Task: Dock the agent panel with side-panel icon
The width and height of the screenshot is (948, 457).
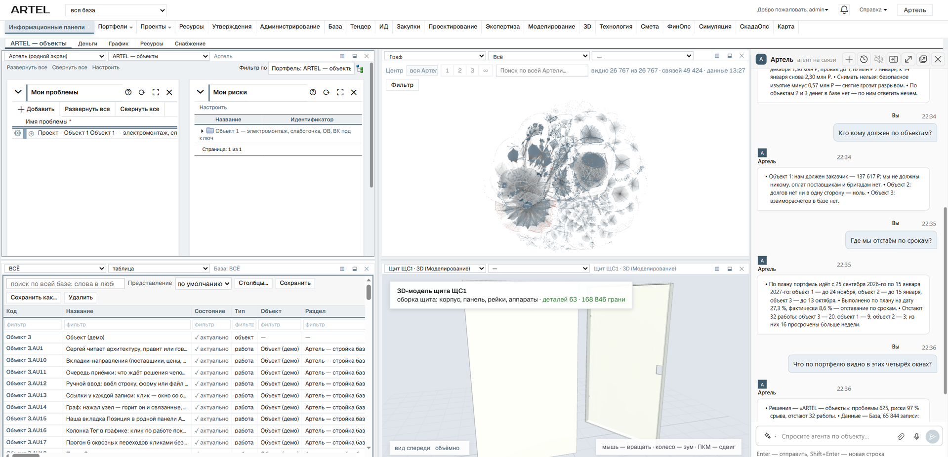Action: pos(893,59)
